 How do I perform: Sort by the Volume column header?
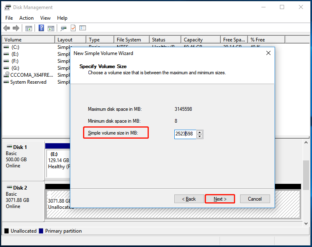[28, 40]
